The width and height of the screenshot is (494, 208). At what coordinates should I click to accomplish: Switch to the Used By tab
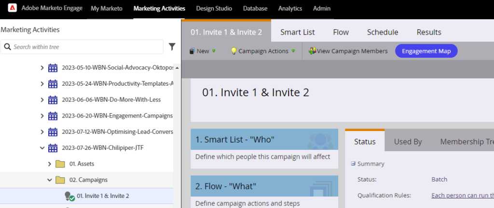(x=408, y=142)
